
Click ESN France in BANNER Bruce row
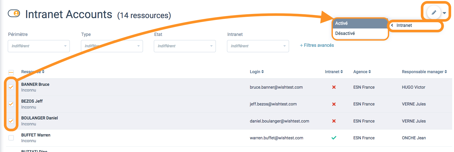coord(364,87)
